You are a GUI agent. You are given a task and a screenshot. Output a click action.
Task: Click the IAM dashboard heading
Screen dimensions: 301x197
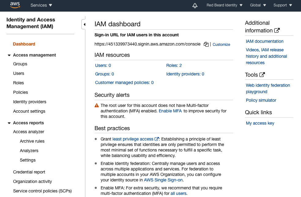(117, 24)
